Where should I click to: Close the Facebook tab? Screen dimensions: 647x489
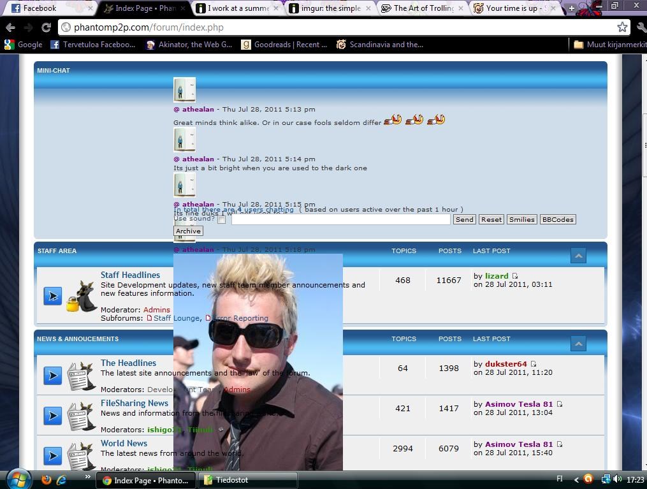91,8
